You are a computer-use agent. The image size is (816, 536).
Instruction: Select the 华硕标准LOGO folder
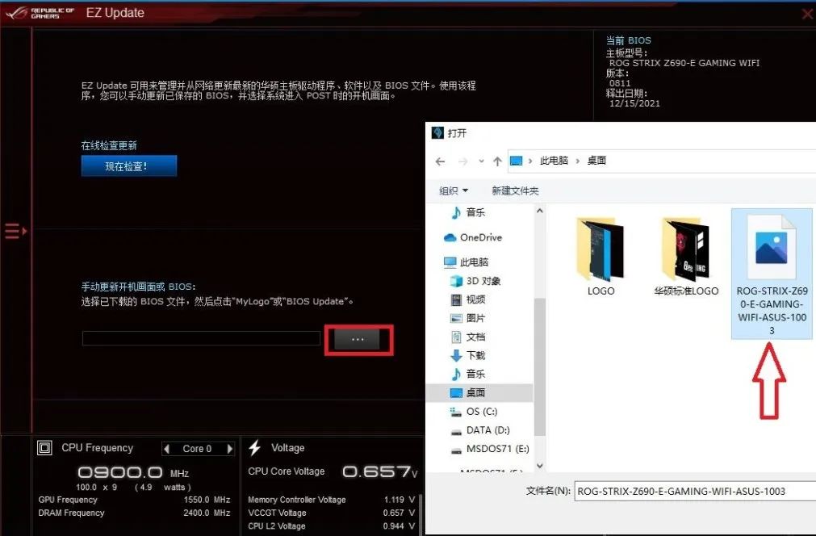pos(686,257)
